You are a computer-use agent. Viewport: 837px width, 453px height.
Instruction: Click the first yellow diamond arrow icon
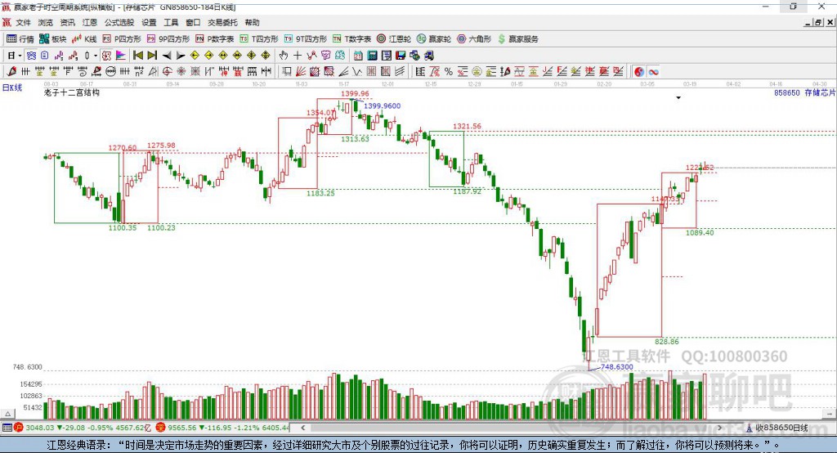pyautogui.click(x=195, y=56)
